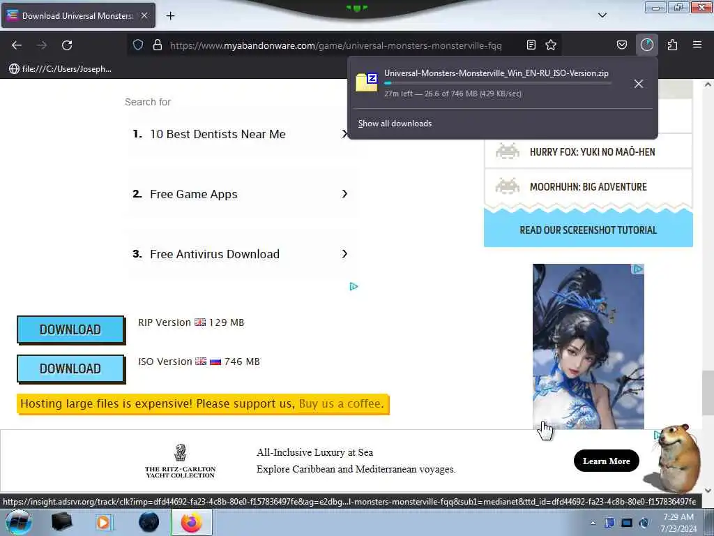Click scrollbar up arrow

tap(708, 84)
